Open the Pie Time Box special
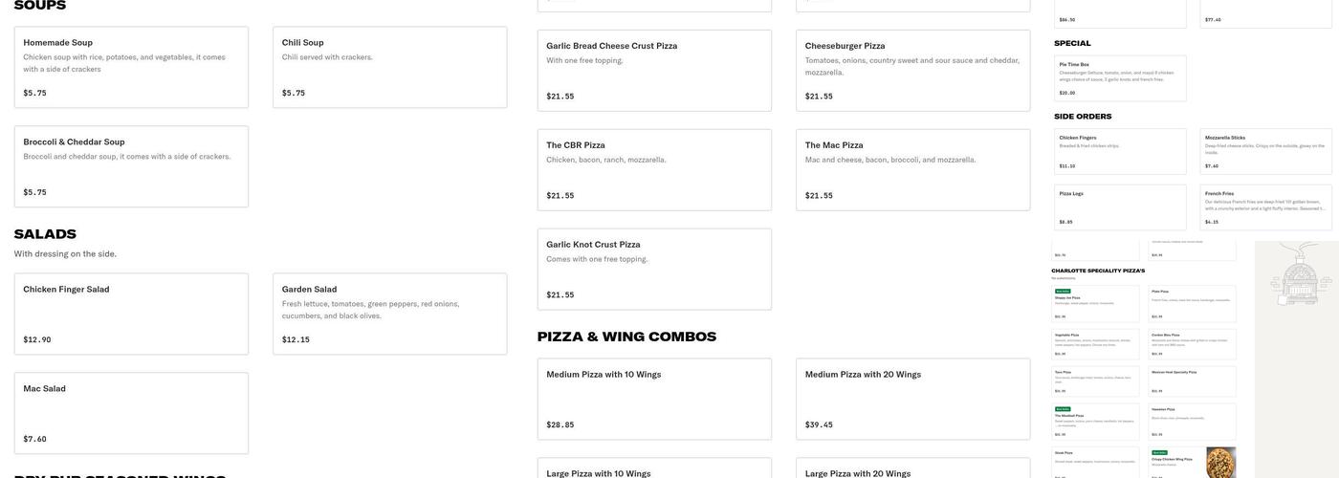The width and height of the screenshot is (1339, 478). pyautogui.click(x=1120, y=78)
